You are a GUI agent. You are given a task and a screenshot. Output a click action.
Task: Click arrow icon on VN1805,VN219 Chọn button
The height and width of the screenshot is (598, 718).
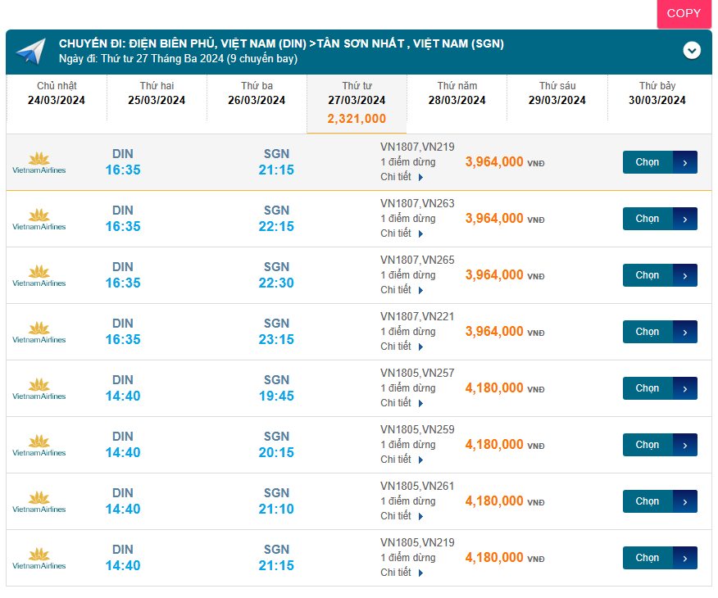685,558
